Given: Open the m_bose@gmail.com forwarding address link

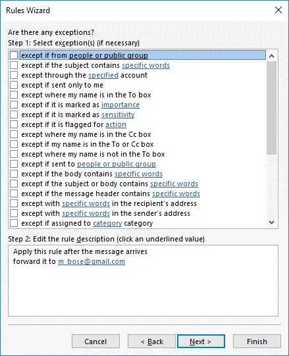Looking at the screenshot, I should point(92,261).
